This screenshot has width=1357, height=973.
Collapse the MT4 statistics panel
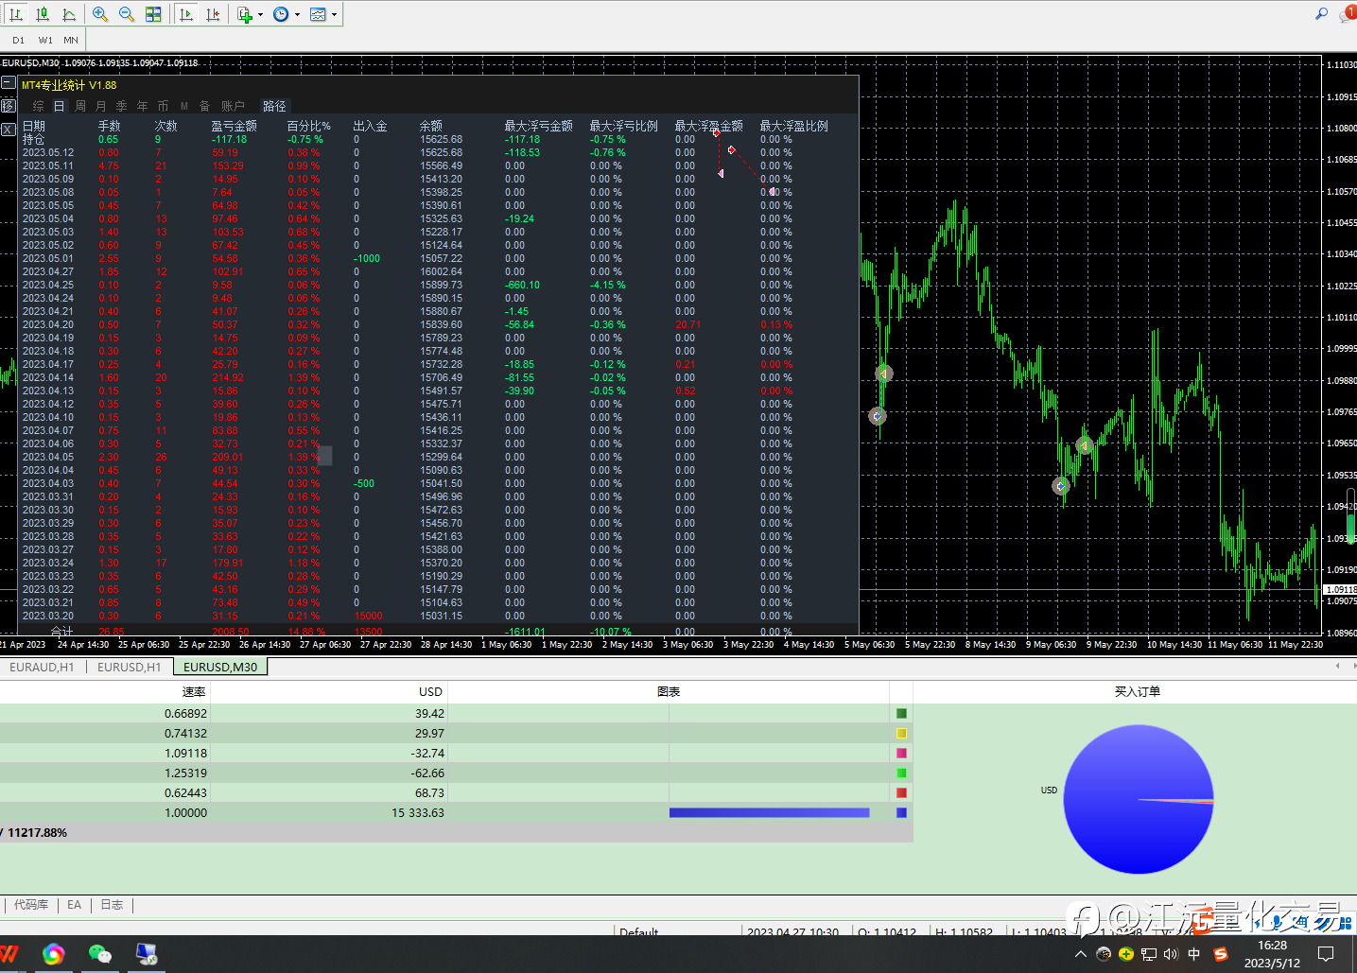[x=9, y=83]
